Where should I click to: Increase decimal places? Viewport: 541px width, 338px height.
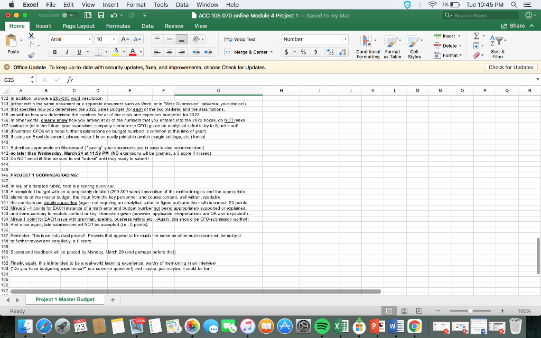[x=330, y=52]
